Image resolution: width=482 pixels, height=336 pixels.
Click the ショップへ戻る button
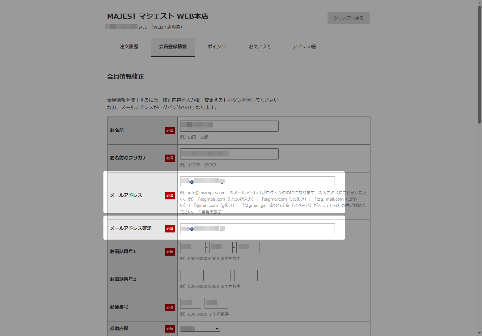click(x=349, y=18)
